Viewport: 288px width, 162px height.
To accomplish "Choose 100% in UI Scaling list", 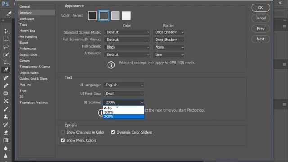I will (x=124, y=112).
